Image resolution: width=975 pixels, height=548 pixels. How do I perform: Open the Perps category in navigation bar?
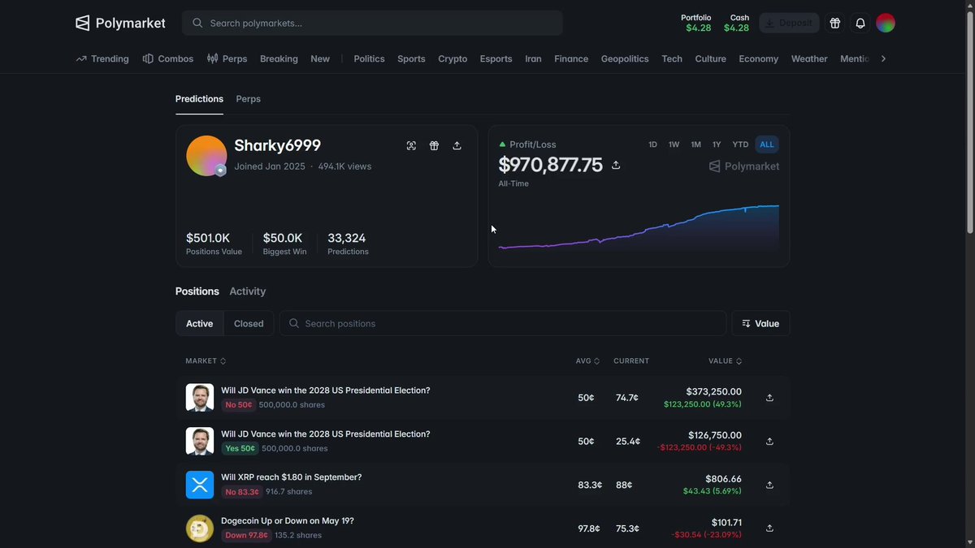click(x=227, y=58)
